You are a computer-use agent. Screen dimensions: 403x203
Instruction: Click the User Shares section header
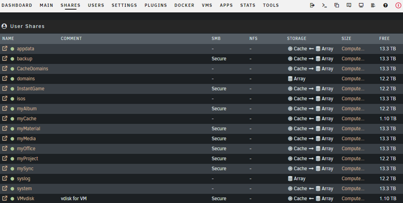27,26
